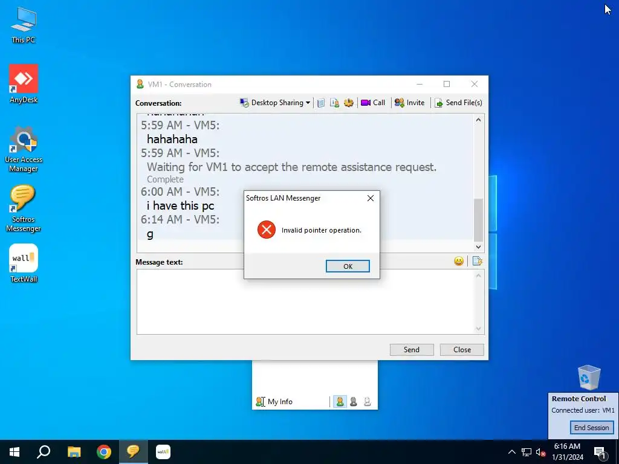Image resolution: width=619 pixels, height=464 pixels.
Task: Click Softros Messenger taskbar icon
Action: [134, 452]
